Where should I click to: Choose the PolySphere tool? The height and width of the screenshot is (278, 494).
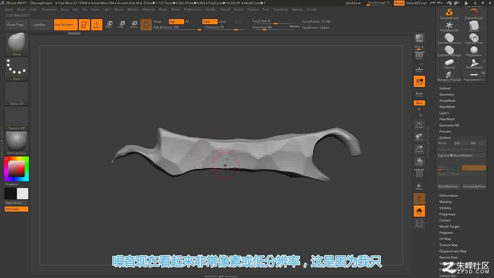[474, 51]
